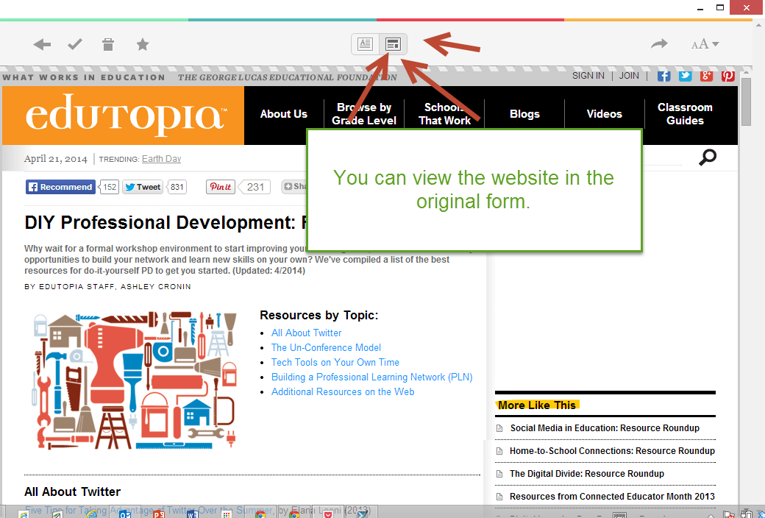The height and width of the screenshot is (518, 765).
Task: Open the Blogs menu item
Action: tap(524, 114)
